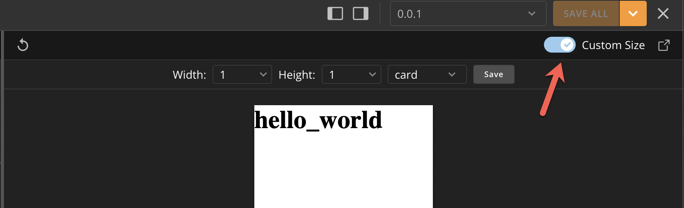Open the 0.0.1 version dropdown
Viewport: 684px width, 208px height.
pos(468,14)
